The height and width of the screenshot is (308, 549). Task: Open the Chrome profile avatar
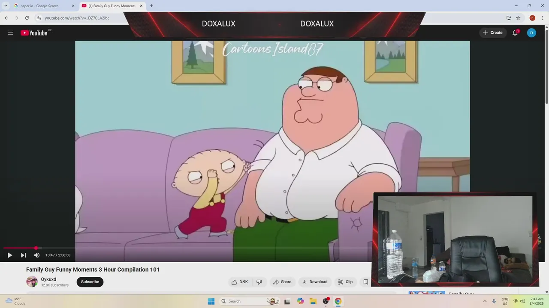pos(532,18)
